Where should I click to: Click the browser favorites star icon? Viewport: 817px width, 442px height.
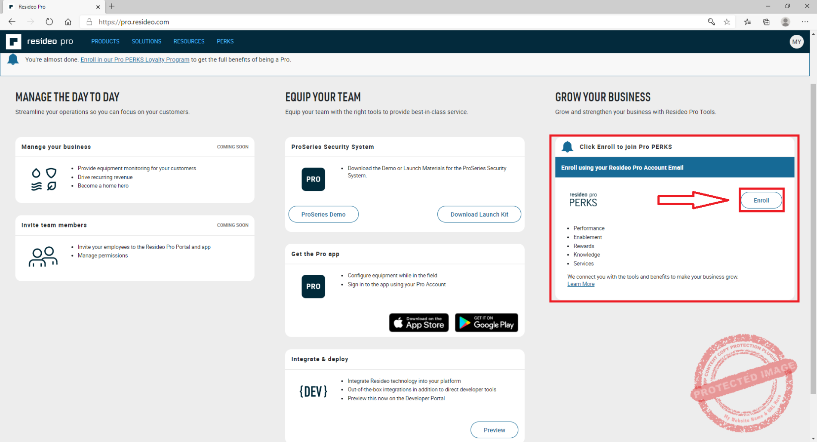[727, 22]
